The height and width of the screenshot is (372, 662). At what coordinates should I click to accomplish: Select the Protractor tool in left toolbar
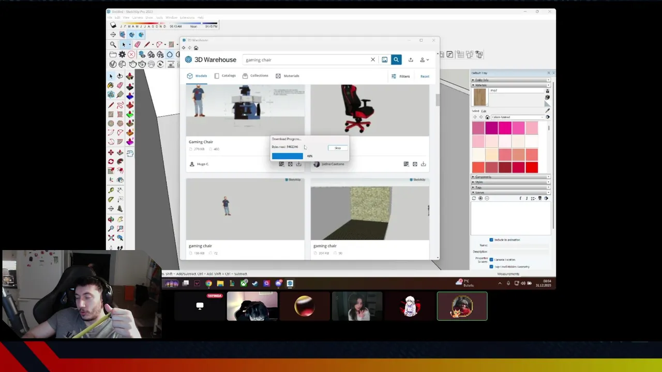click(111, 199)
